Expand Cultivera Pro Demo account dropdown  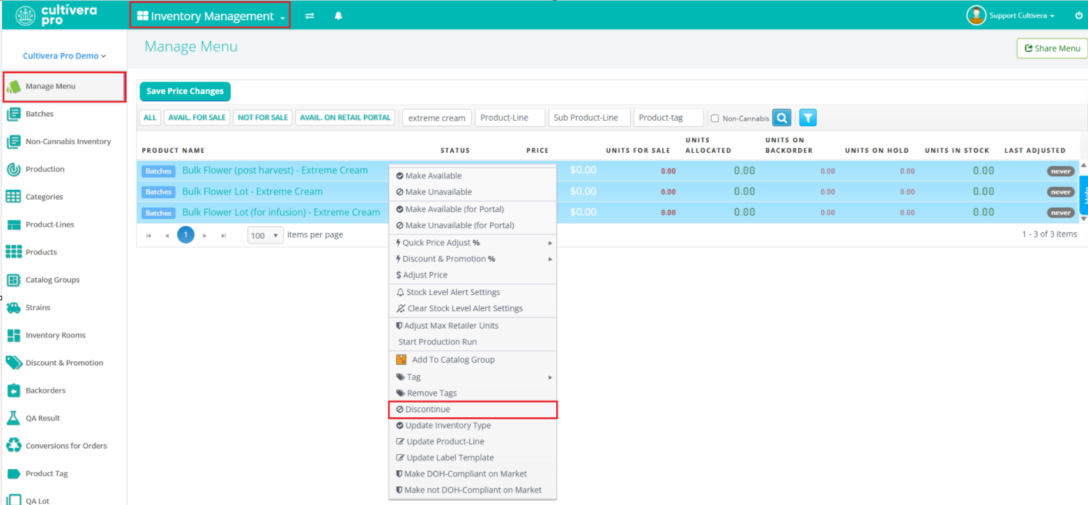coord(64,56)
